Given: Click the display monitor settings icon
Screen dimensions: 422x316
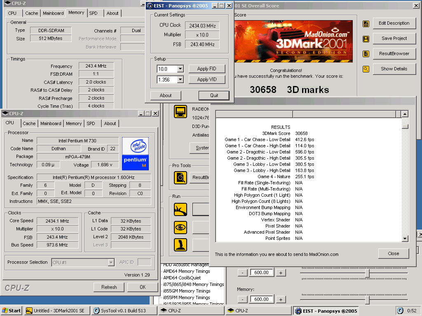Looking at the screenshot, I should pyautogui.click(x=180, y=112).
